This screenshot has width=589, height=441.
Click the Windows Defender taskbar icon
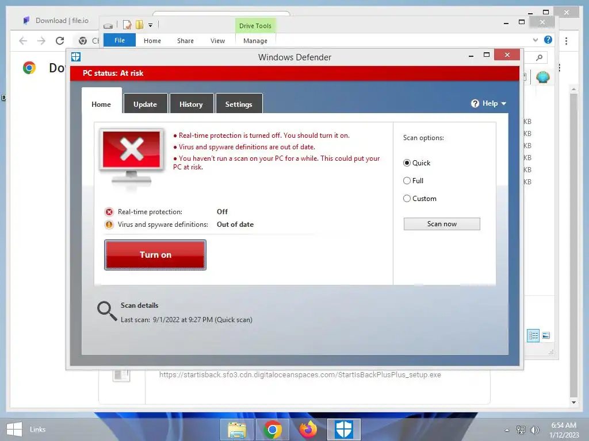point(344,430)
